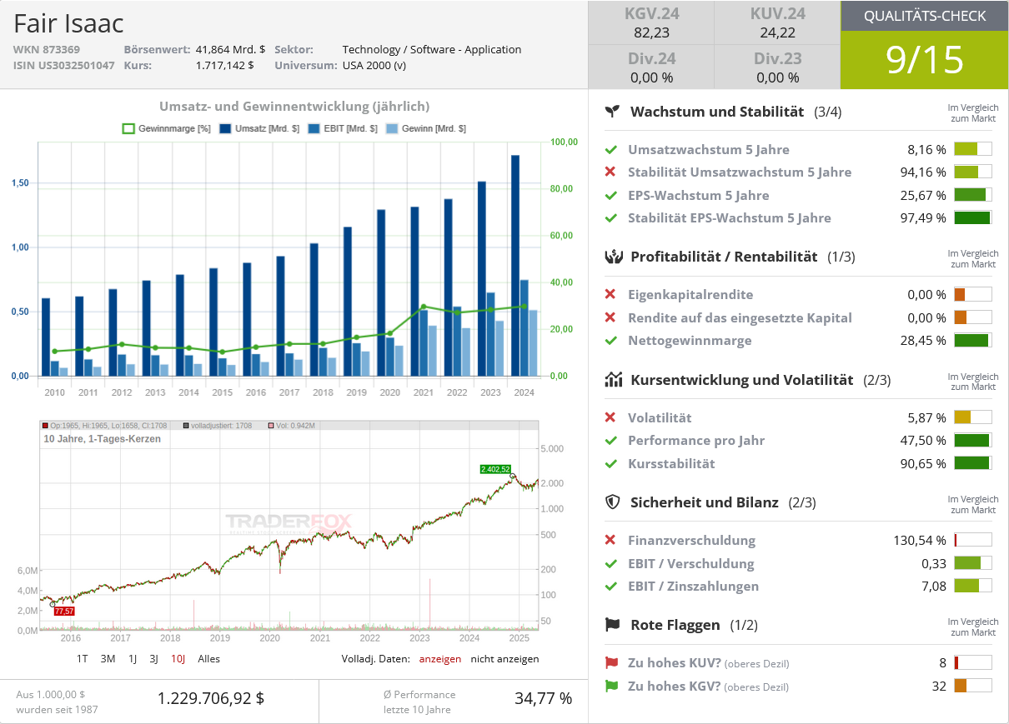Switch the price chart to Alles
The image size is (1009, 724).
[209, 658]
